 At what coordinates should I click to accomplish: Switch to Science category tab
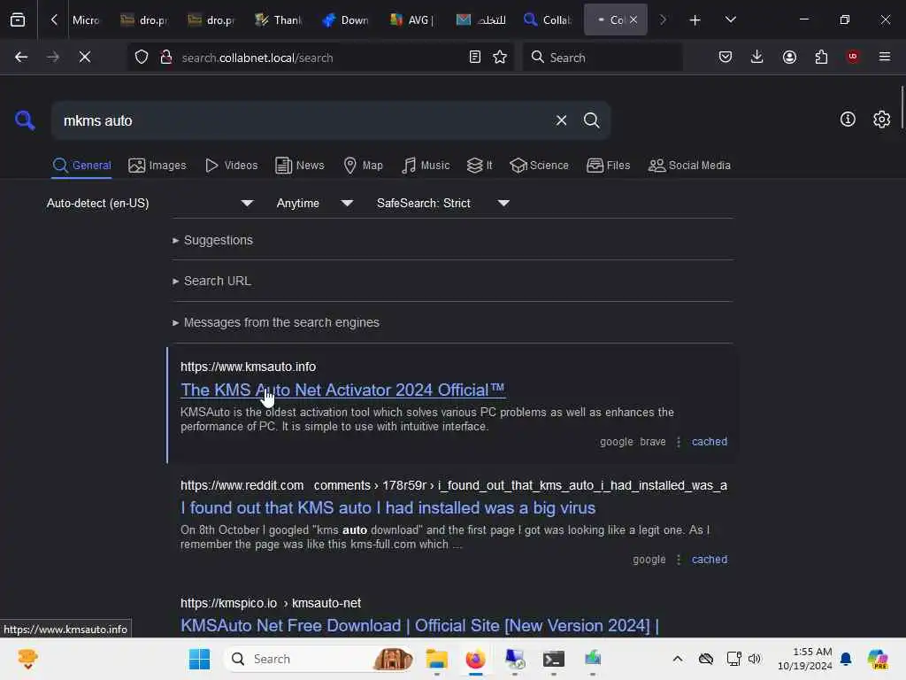[x=539, y=166]
